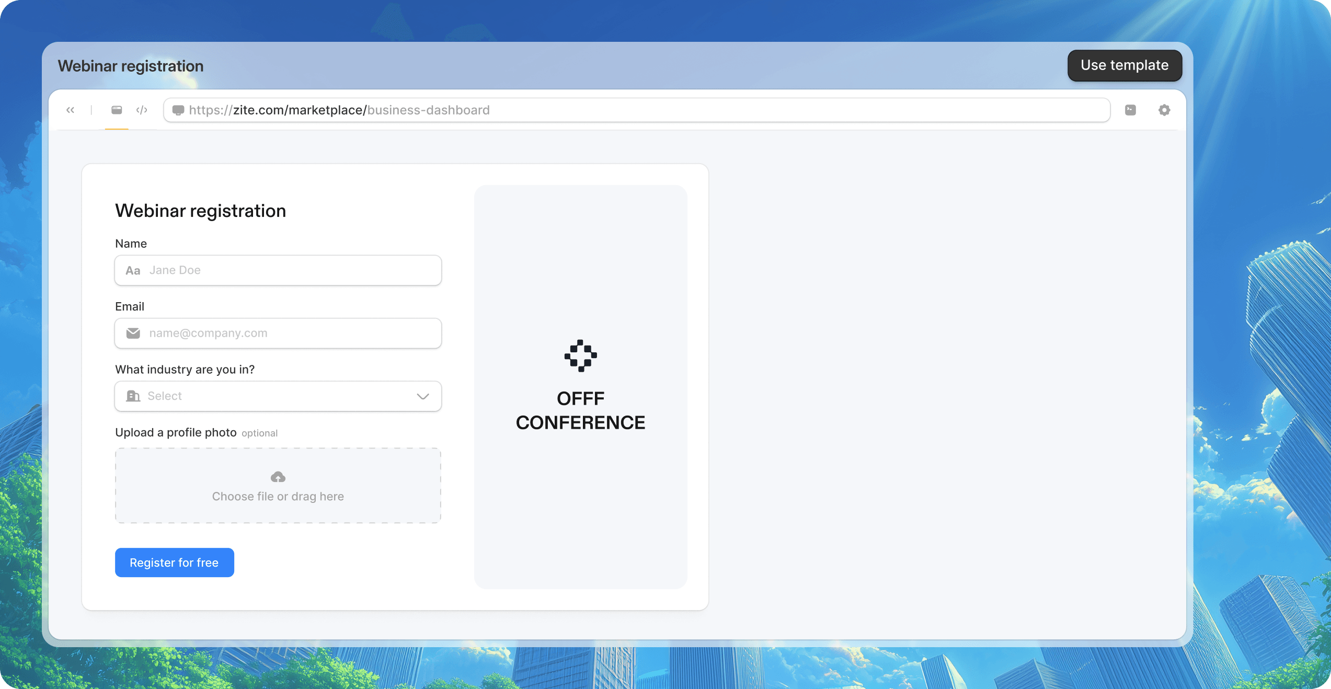Click the Choose file or drag here zone
Screen dimensions: 1331x689
click(278, 486)
